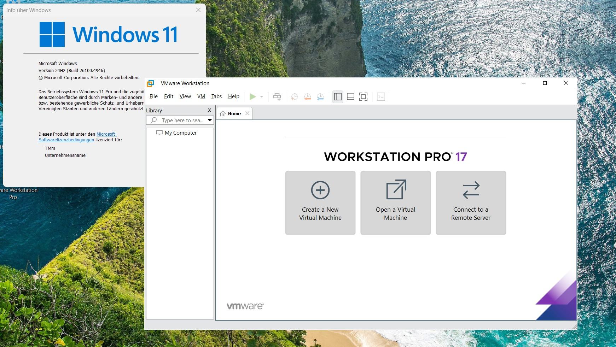Open the Manage Snapshots wrench-clock icon
The width and height of the screenshot is (616, 347).
click(x=320, y=96)
